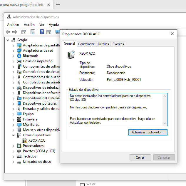Open the Acción menu
Screen dimensions: 186x186
pos(29,25)
